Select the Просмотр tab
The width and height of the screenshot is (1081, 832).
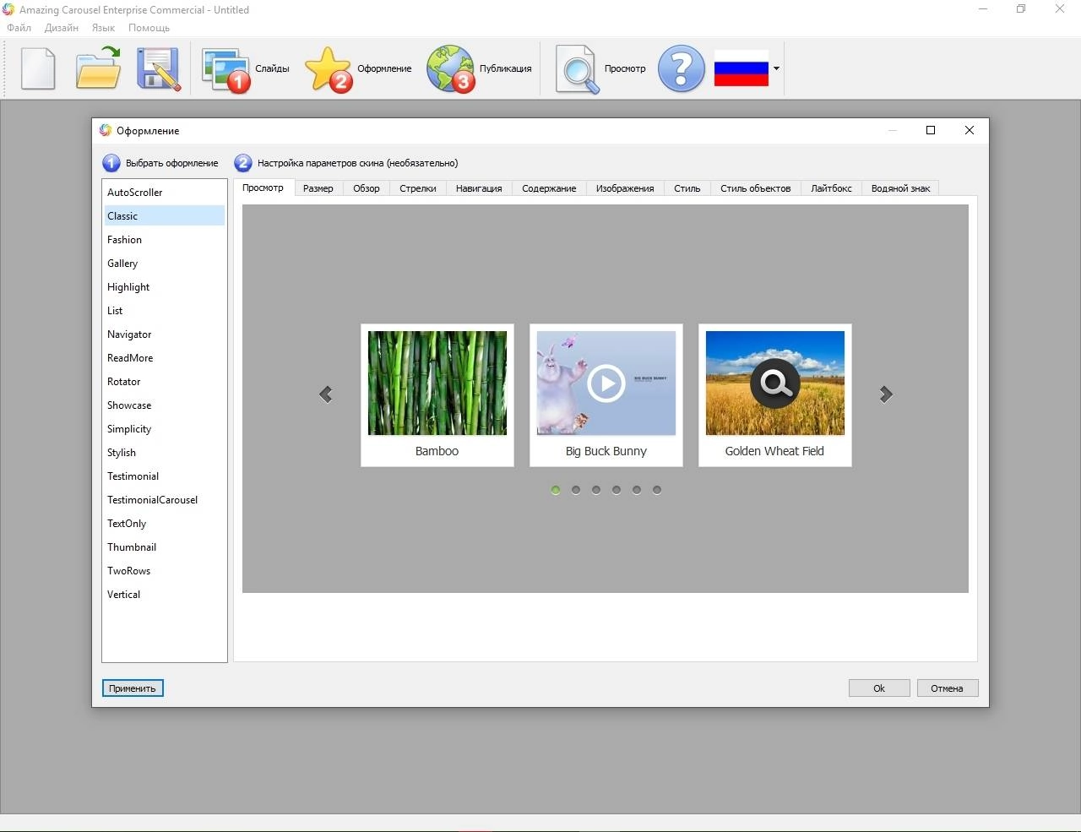coord(263,188)
